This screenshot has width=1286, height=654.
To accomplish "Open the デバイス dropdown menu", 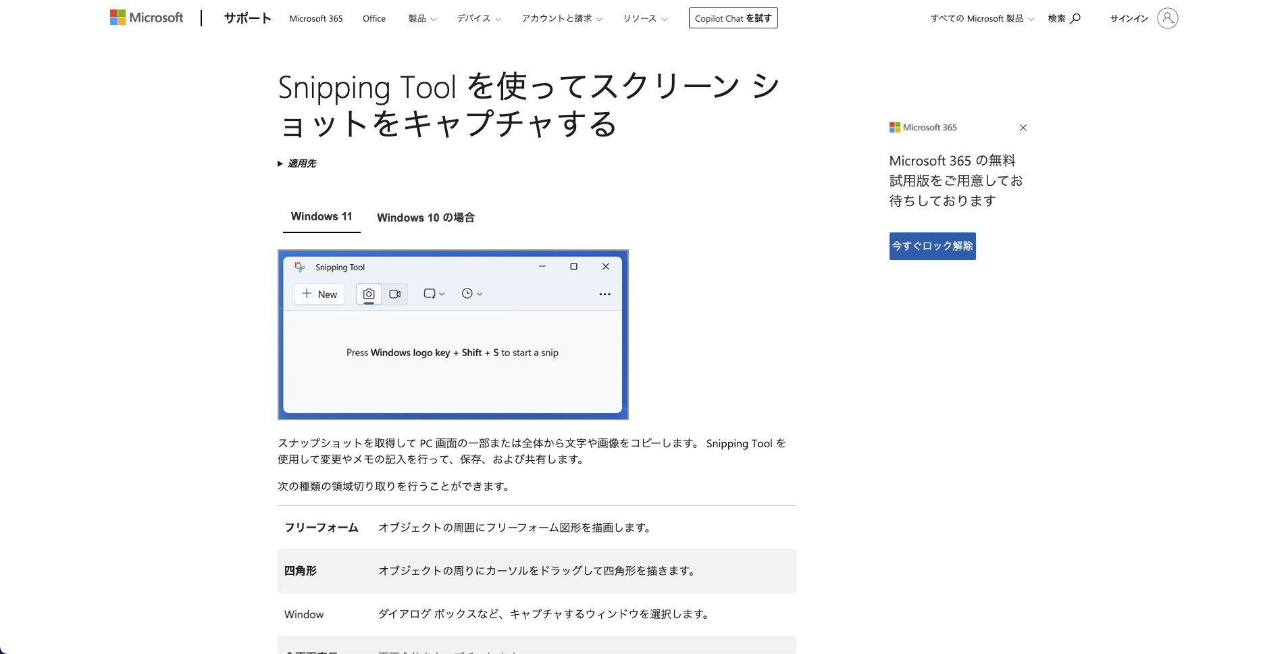I will pyautogui.click(x=478, y=18).
